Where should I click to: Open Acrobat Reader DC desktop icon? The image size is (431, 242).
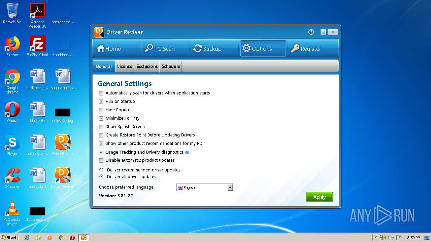point(37,15)
